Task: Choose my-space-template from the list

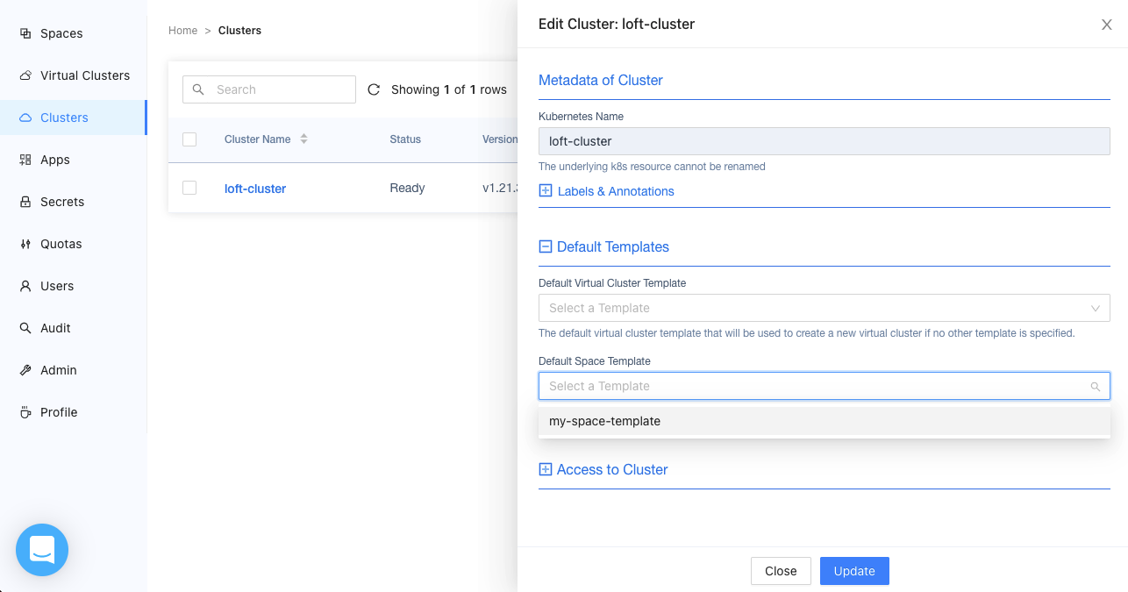Action: (604, 421)
